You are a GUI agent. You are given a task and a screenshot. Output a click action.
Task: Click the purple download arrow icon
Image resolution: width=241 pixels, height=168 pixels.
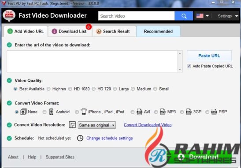point(54,31)
